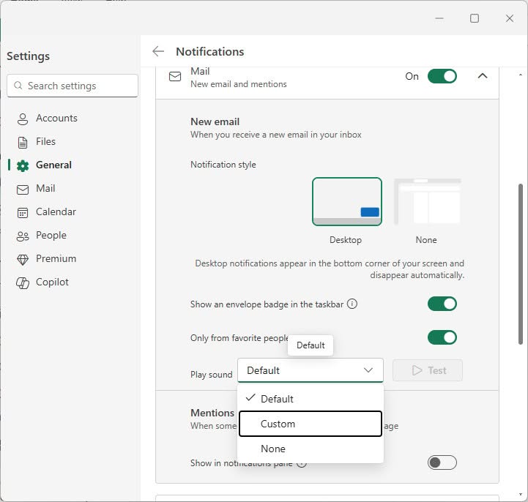Viewport: 528px width, 502px height.
Task: Toggle Only from favorite people switch
Action: 442,337
